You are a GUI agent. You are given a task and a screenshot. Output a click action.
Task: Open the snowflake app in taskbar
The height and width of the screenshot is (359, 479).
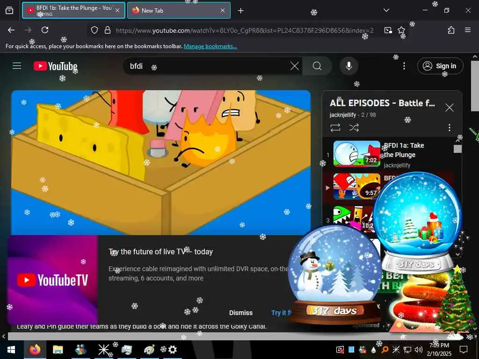(103, 350)
